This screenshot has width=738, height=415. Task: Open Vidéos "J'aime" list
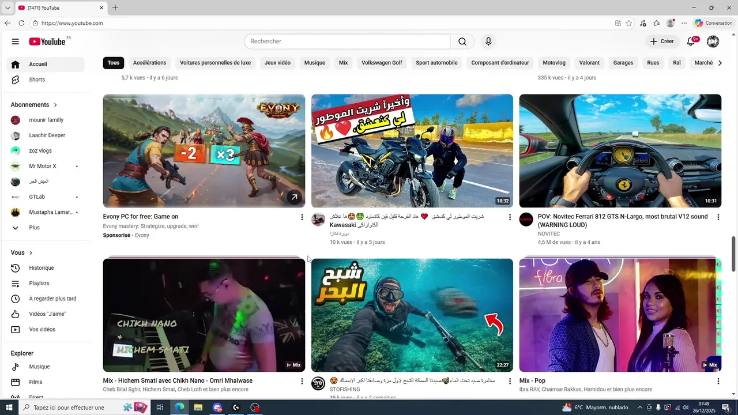click(47, 314)
